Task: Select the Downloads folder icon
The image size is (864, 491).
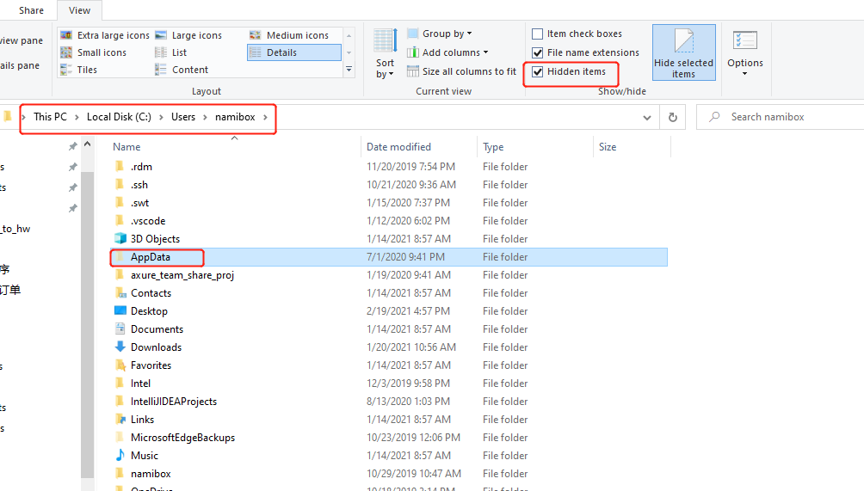Action: (120, 347)
